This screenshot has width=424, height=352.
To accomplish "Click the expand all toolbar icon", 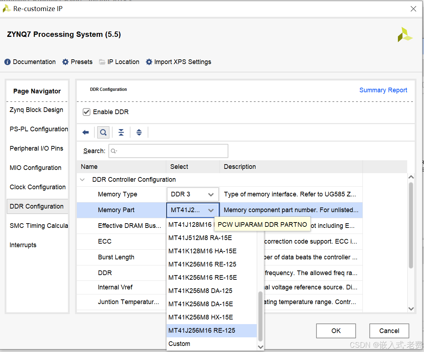I will pyautogui.click(x=139, y=132).
